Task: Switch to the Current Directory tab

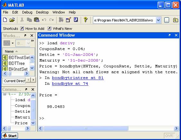Action: coord(14,81)
